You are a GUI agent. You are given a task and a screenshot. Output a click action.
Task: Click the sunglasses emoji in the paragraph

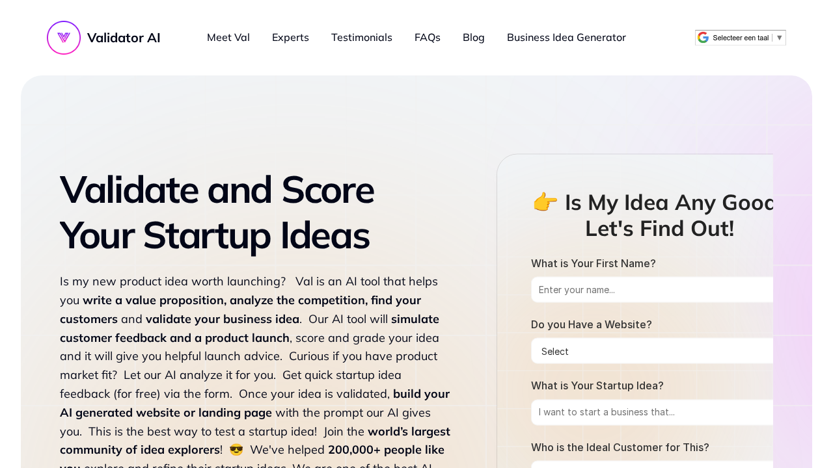pyautogui.click(x=236, y=450)
